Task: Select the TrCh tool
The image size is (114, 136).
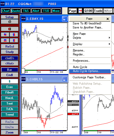Action: coord(10,109)
